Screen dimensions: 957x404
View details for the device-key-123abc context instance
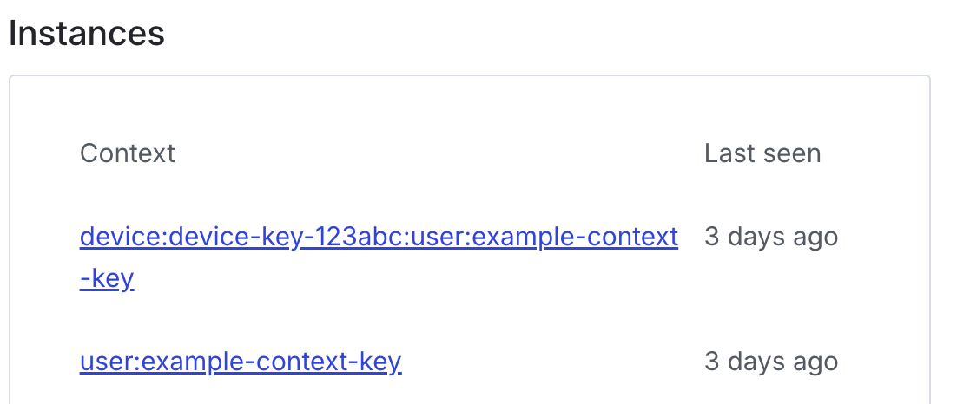point(379,237)
